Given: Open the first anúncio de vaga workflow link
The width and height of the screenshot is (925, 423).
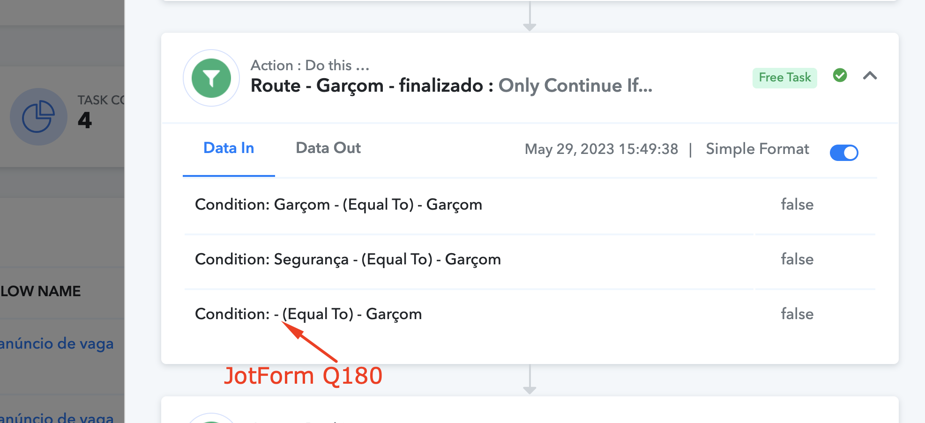Looking at the screenshot, I should click(57, 343).
